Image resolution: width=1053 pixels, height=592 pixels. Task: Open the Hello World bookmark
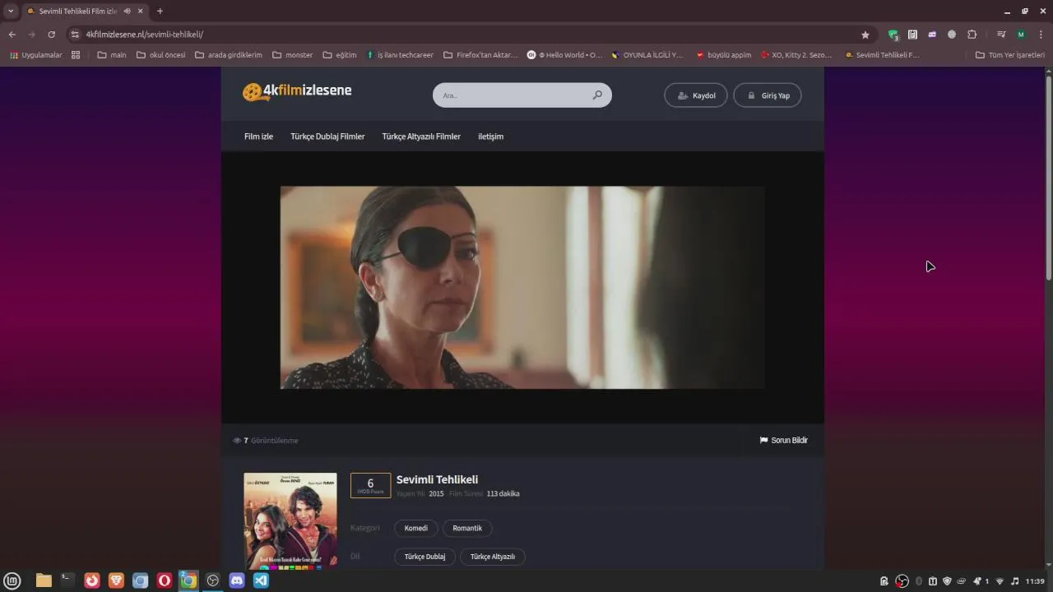(x=564, y=55)
